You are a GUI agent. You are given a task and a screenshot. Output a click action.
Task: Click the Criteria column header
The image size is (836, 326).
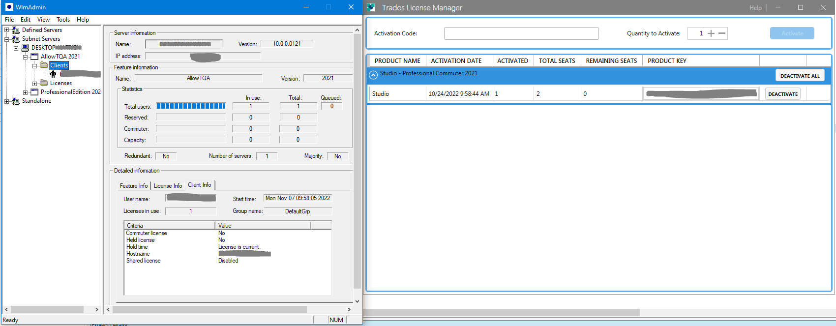tap(170, 226)
